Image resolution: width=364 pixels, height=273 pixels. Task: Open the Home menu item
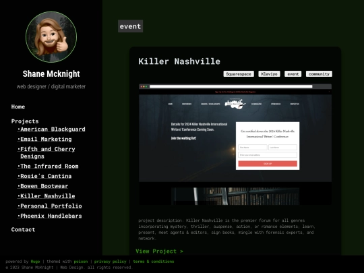tap(18, 107)
